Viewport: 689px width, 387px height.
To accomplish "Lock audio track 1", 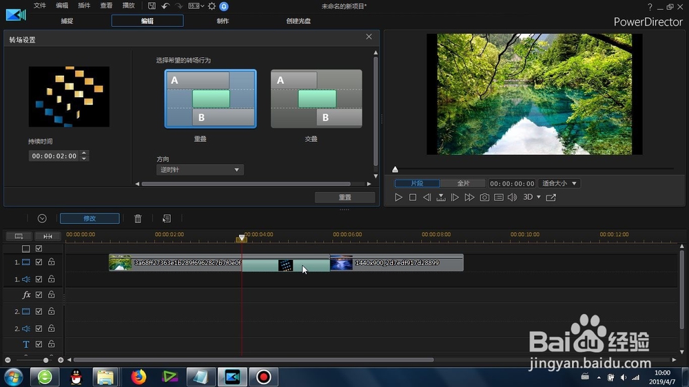I will click(x=52, y=279).
